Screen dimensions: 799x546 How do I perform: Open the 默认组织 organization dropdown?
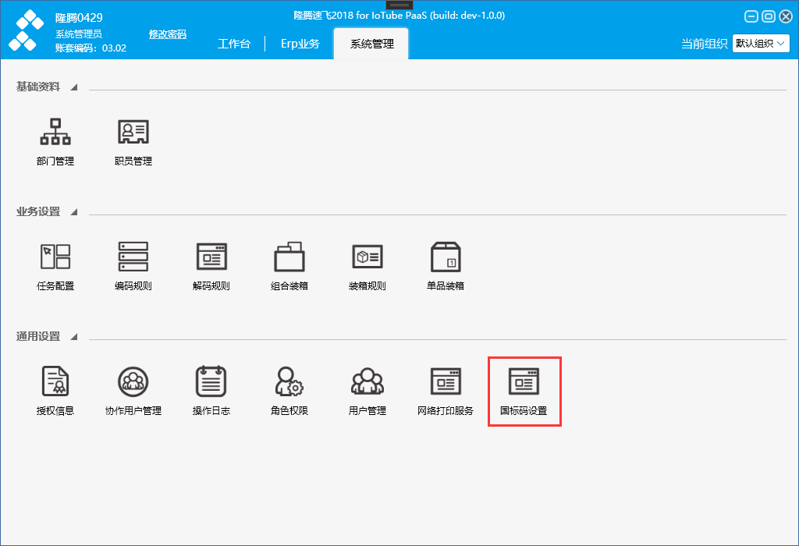point(761,44)
